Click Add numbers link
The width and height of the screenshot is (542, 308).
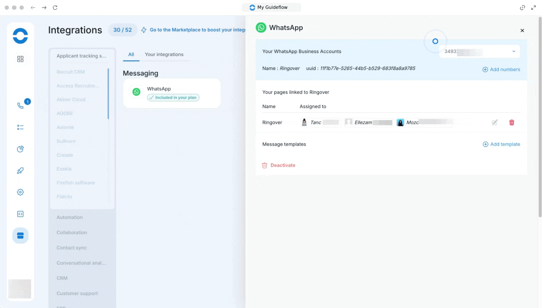501,69
